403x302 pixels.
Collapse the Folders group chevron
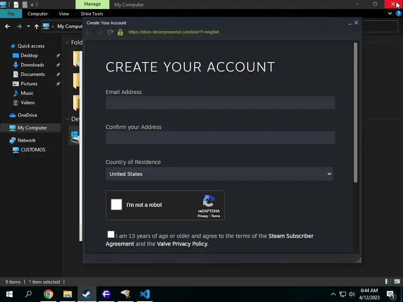67,42
